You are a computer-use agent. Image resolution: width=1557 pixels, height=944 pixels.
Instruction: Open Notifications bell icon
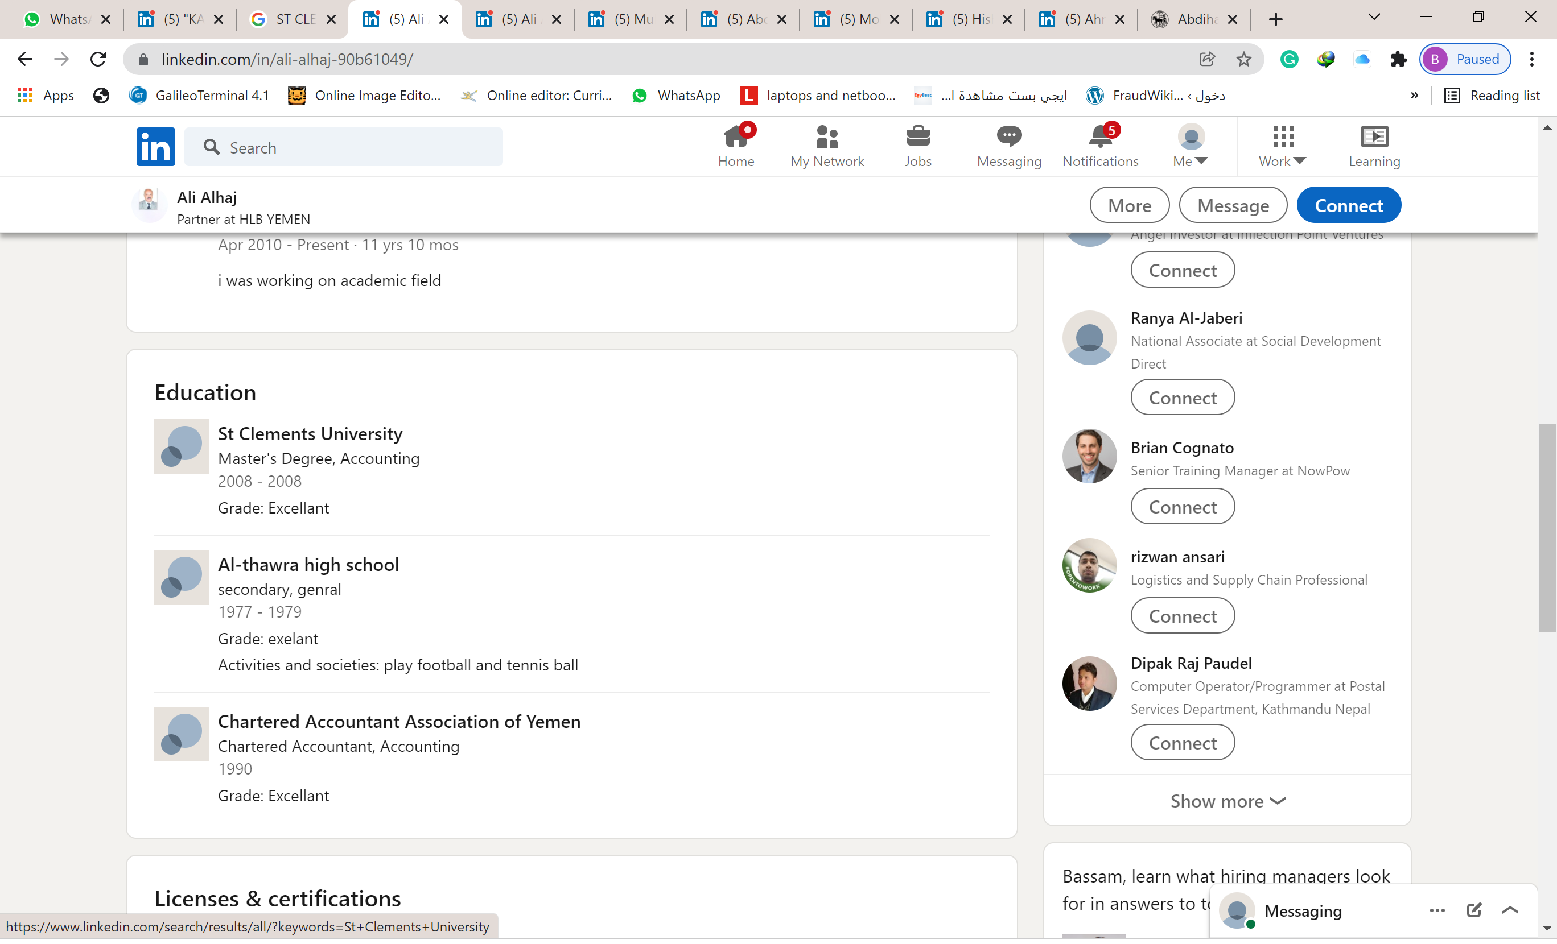tap(1099, 137)
